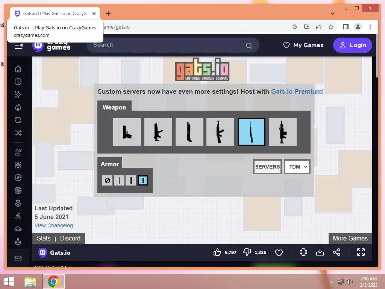The height and width of the screenshot is (289, 385).
Task: Open the Chrome profile avatar
Action: (x=358, y=27)
